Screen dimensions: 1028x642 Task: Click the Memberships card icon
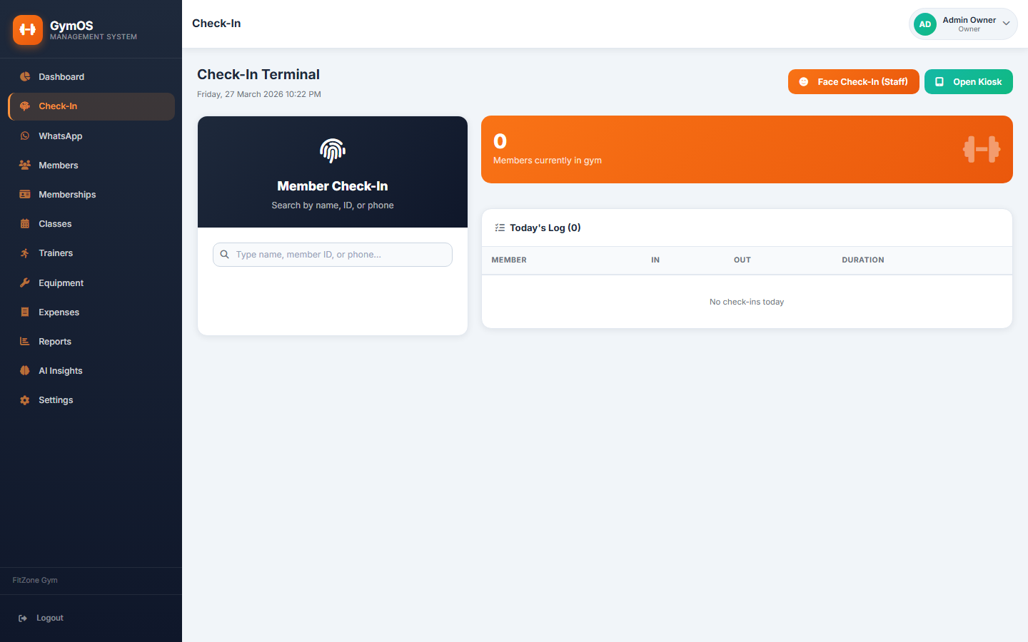(25, 194)
